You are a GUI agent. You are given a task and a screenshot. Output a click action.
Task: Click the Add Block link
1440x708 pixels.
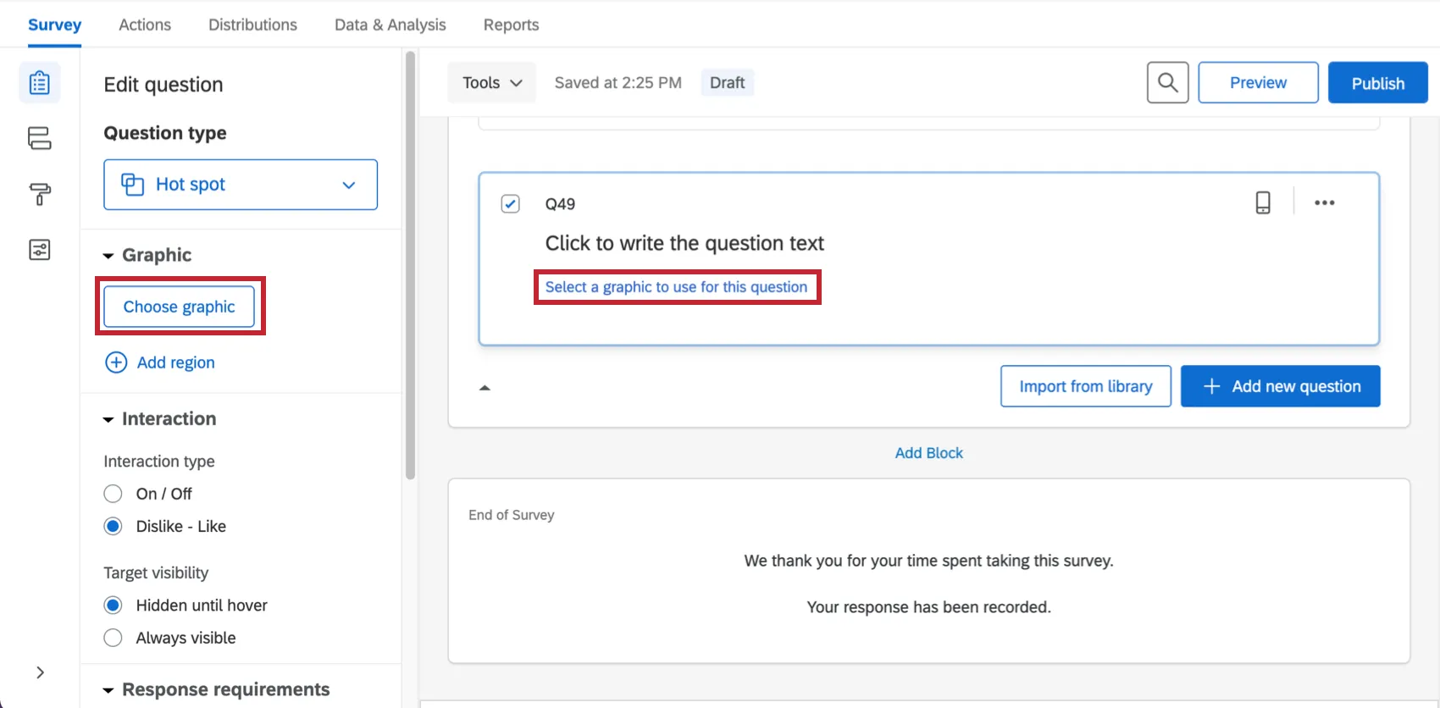(x=928, y=453)
